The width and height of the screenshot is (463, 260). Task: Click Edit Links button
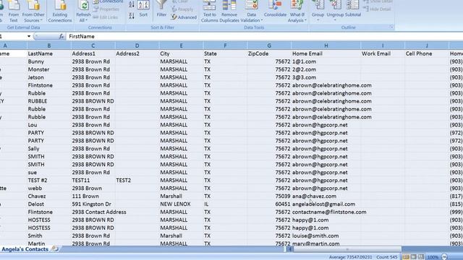(x=106, y=17)
